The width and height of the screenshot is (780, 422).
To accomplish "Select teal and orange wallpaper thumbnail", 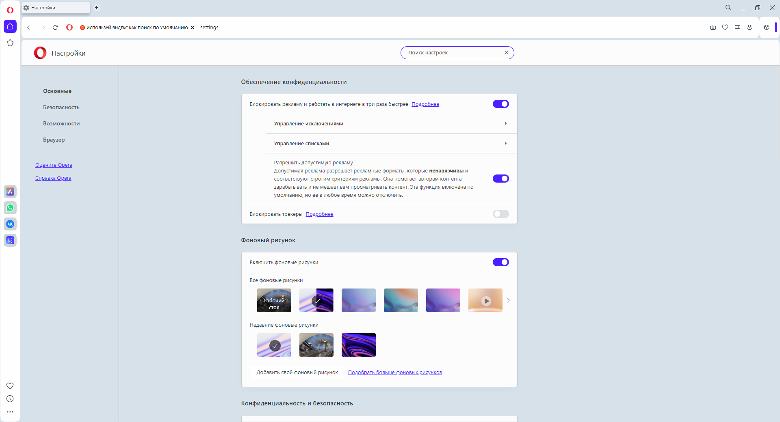I will pyautogui.click(x=401, y=300).
